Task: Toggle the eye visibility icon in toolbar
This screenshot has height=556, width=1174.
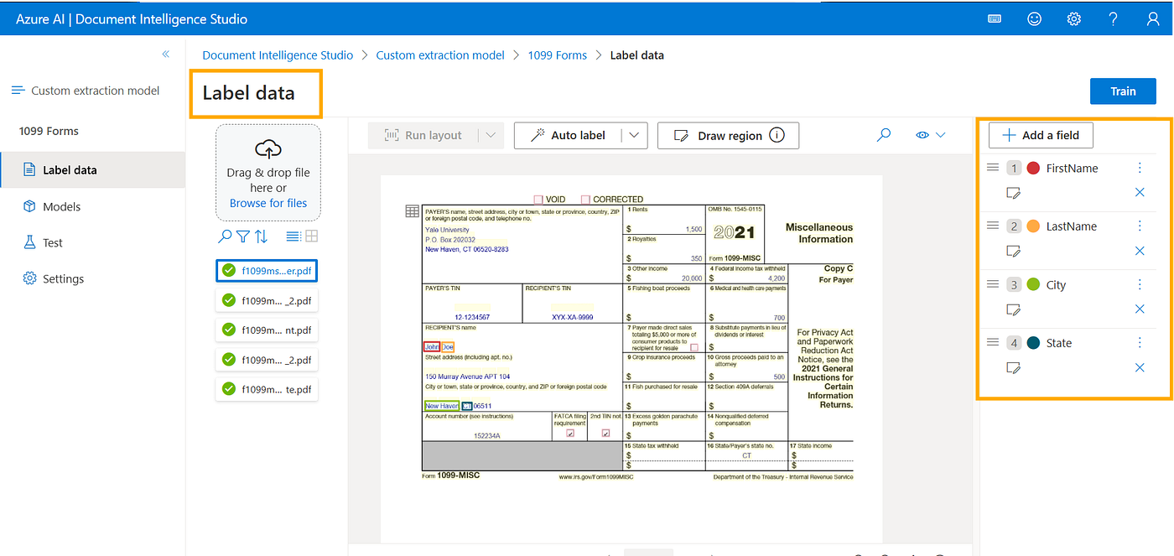Action: pyautogui.click(x=922, y=135)
